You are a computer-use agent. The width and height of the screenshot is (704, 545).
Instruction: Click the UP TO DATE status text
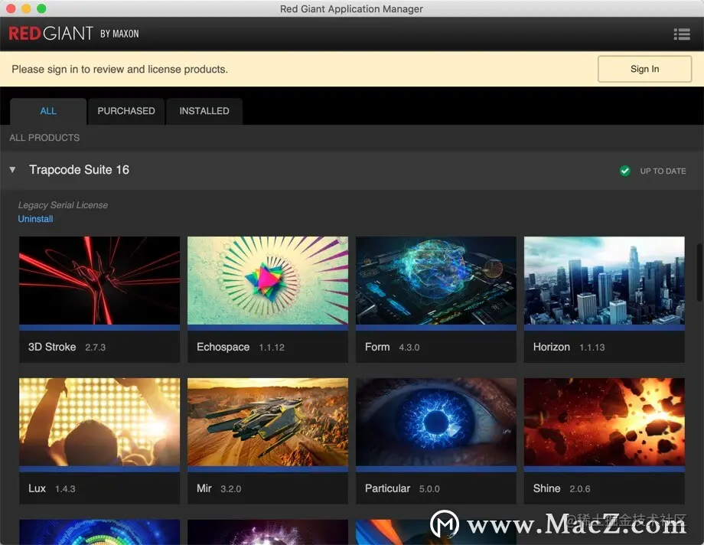[663, 171]
